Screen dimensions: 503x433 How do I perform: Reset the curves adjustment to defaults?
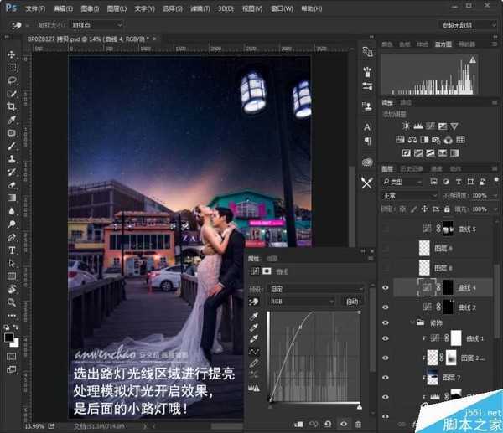[327, 425]
